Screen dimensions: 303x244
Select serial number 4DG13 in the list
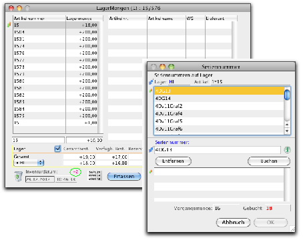[x=219, y=91]
